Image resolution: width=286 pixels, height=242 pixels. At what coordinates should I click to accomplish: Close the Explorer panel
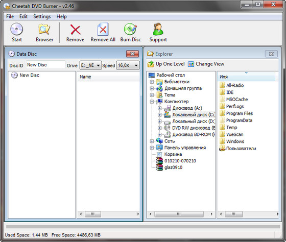click(x=271, y=54)
